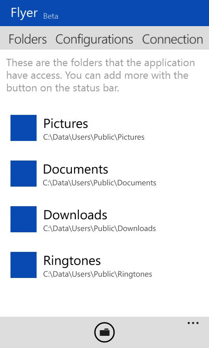Viewport: 209px width, 348px height.
Task: Open the Ringtones folder entry
Action: (104, 265)
